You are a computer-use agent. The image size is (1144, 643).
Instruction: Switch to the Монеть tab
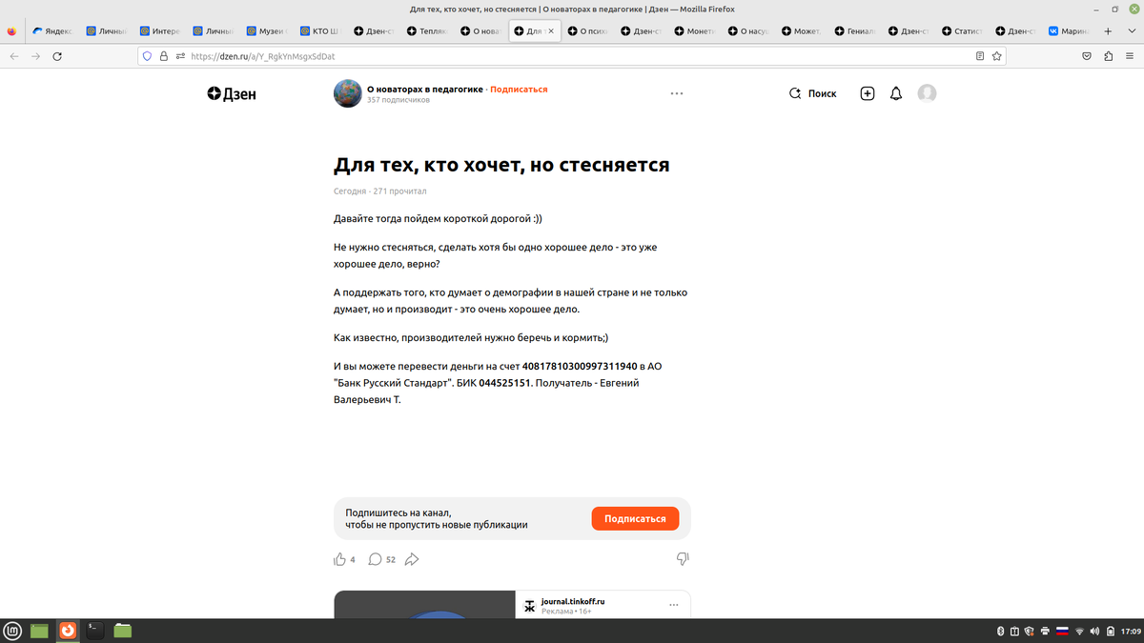(696, 30)
